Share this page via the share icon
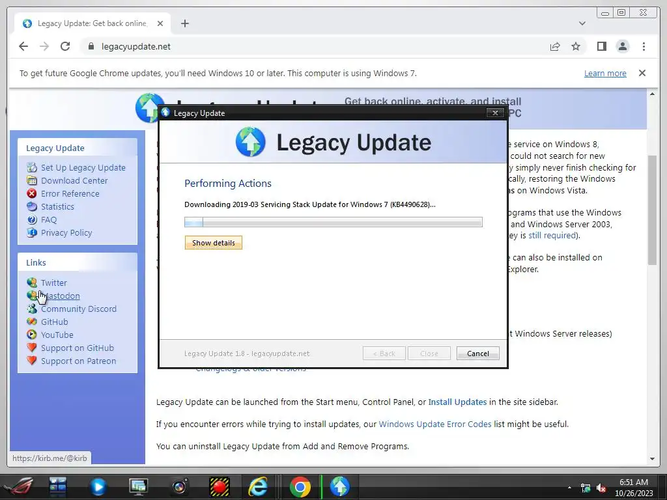 point(555,46)
